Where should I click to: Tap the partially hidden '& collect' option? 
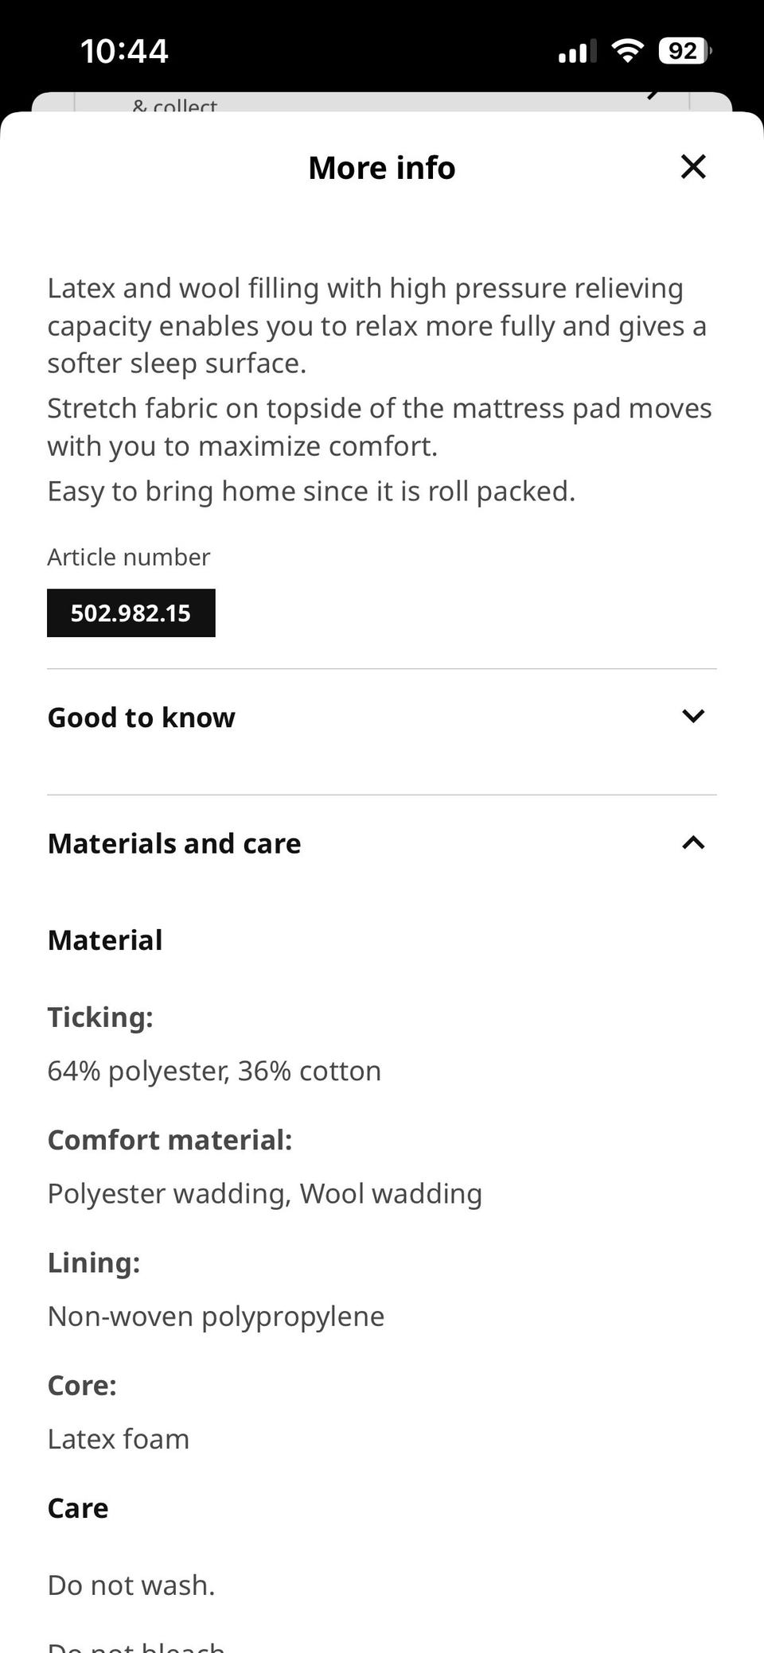tap(175, 105)
